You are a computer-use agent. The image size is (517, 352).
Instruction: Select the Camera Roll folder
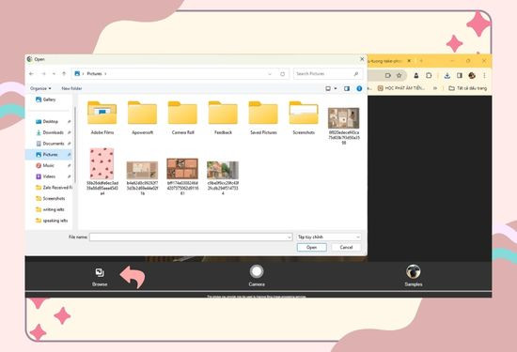(182, 117)
